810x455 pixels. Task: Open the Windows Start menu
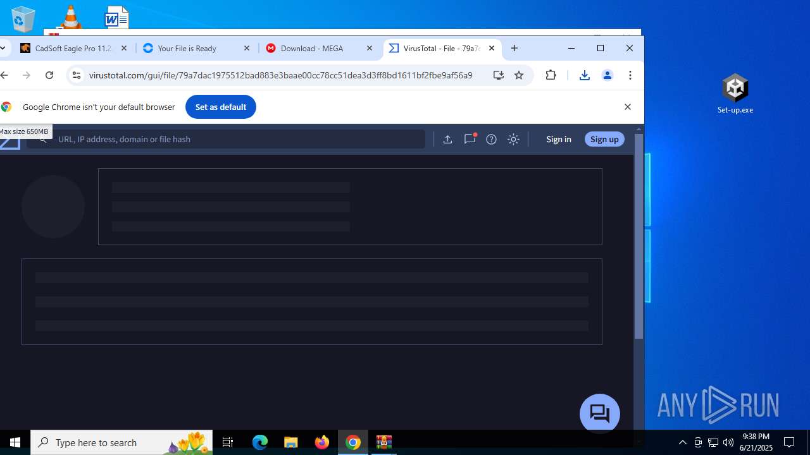(15, 442)
